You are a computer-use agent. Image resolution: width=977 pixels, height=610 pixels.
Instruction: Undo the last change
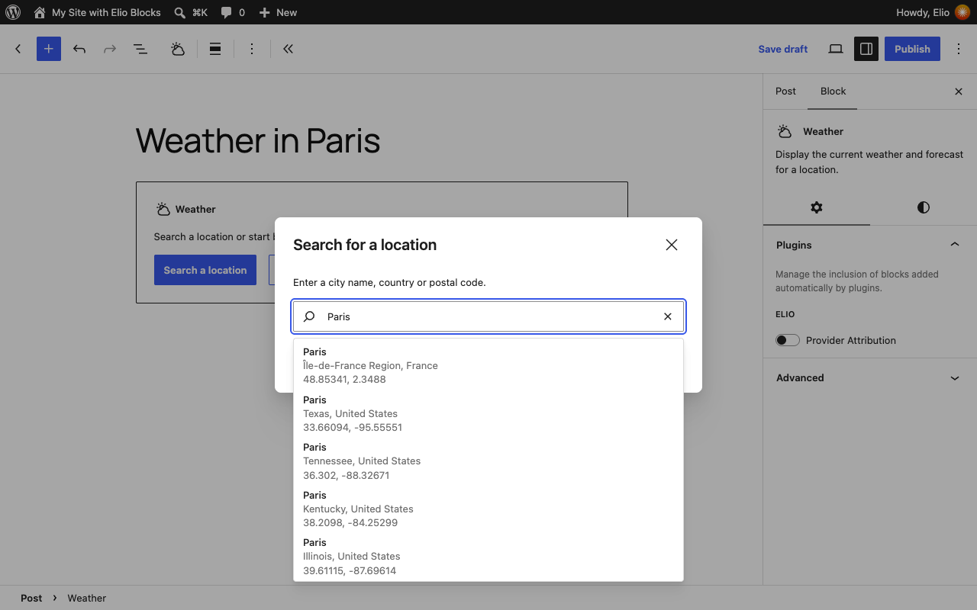click(x=79, y=49)
